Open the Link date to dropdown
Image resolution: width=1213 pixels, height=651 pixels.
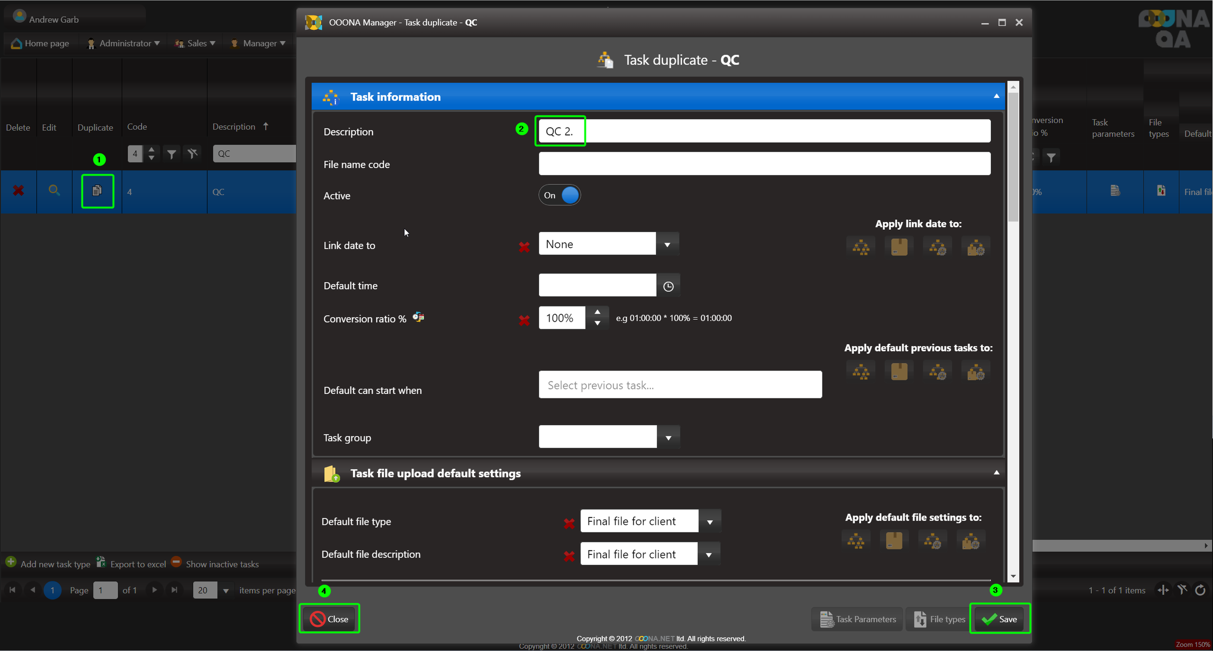coord(667,244)
